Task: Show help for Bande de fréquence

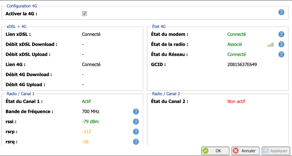Action: [x=136, y=112]
